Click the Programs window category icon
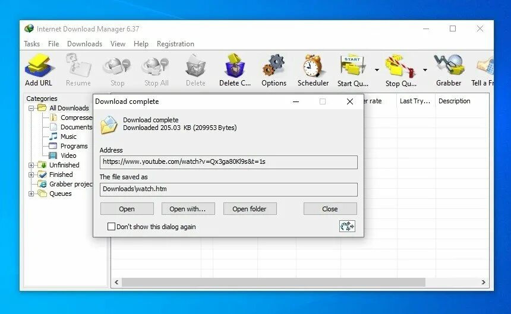Screen dimensions: 511x314 [x=53, y=146]
